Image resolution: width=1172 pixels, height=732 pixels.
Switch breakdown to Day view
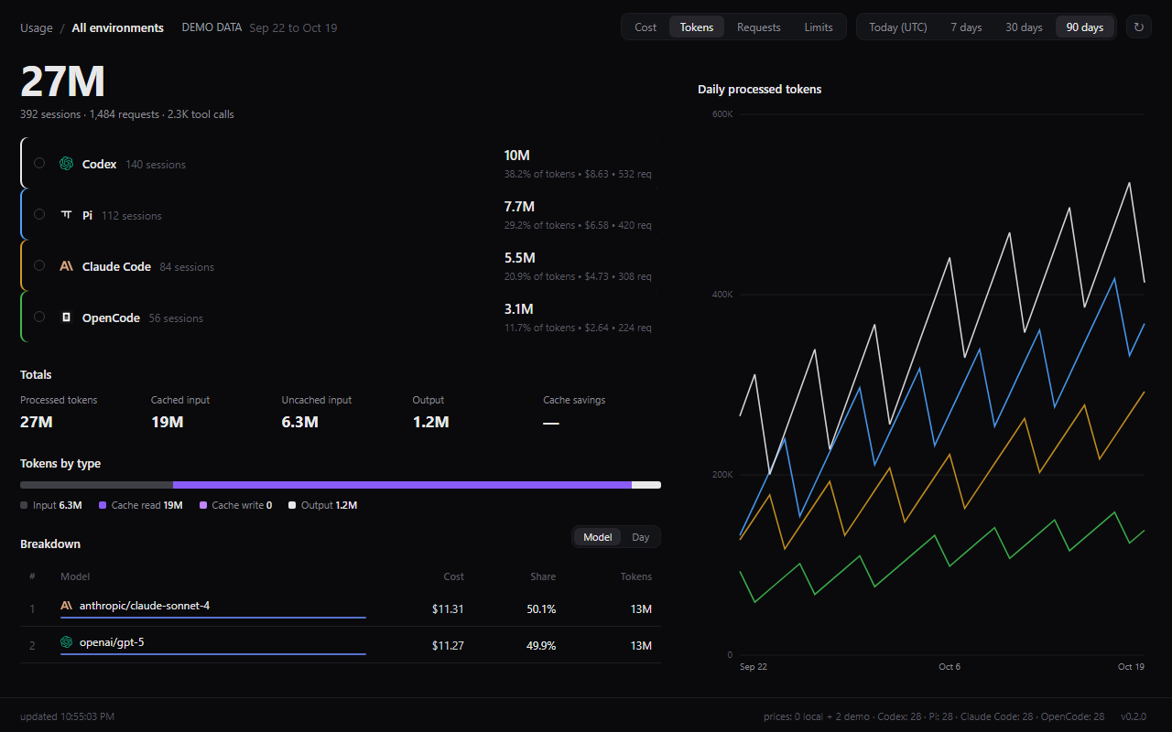coord(640,537)
